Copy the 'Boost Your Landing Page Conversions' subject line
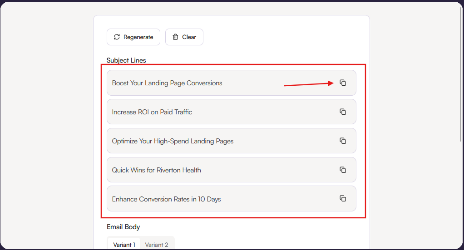This screenshot has height=250, width=464. (x=343, y=83)
